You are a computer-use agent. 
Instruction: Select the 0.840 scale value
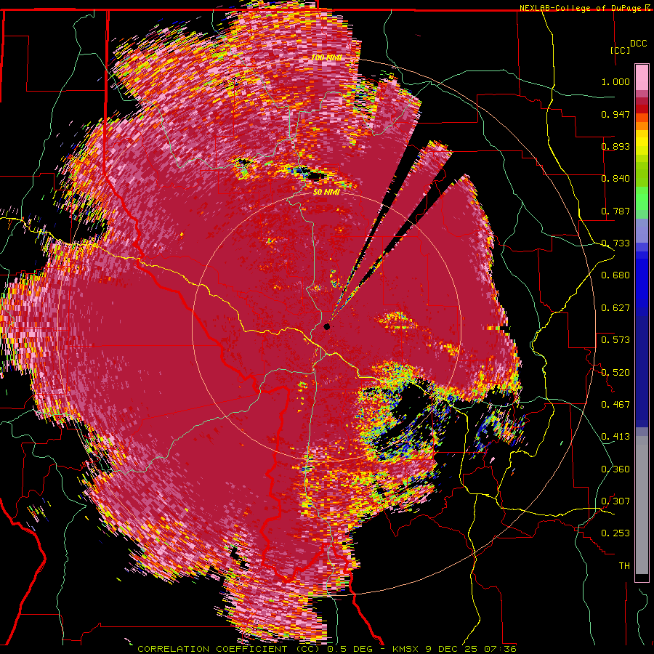pyautogui.click(x=615, y=179)
